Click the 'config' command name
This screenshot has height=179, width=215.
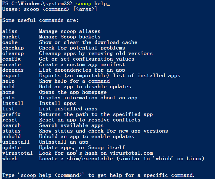click(11, 59)
